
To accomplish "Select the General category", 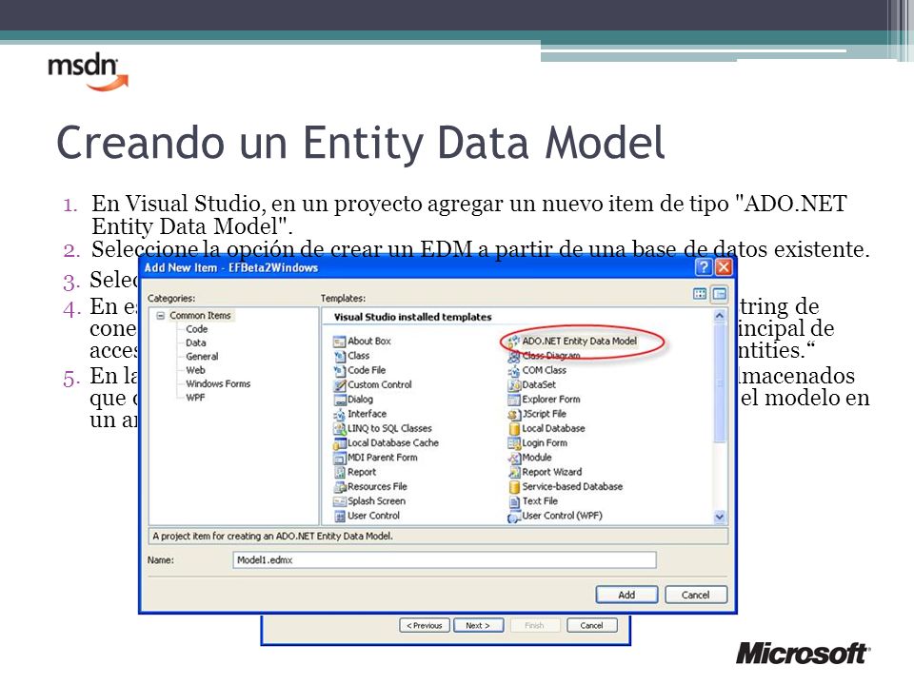I will 202,357.
